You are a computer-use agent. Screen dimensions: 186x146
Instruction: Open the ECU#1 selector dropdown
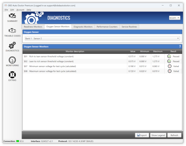coord(175,18)
